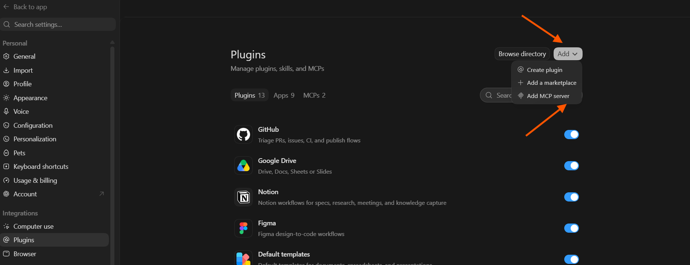Viewport: 690px width, 265px height.
Task: Disable the Figma plugin toggle
Action: [571, 228]
